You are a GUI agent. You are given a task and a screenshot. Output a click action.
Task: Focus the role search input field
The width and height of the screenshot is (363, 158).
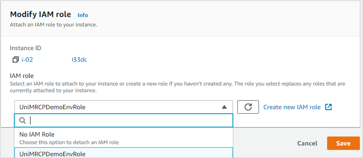tap(129, 121)
